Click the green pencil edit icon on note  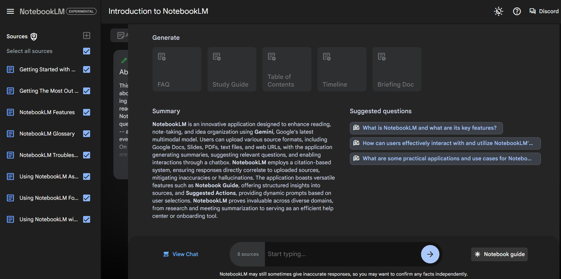pos(124,61)
